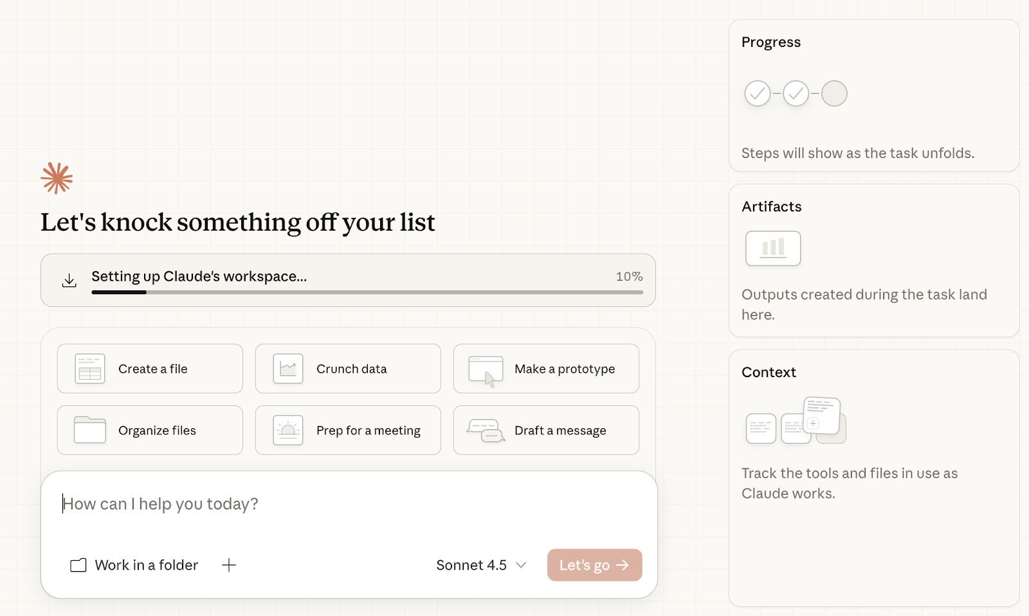Select Work in a folder option
Screen dimensions: 1029x616
134,565
